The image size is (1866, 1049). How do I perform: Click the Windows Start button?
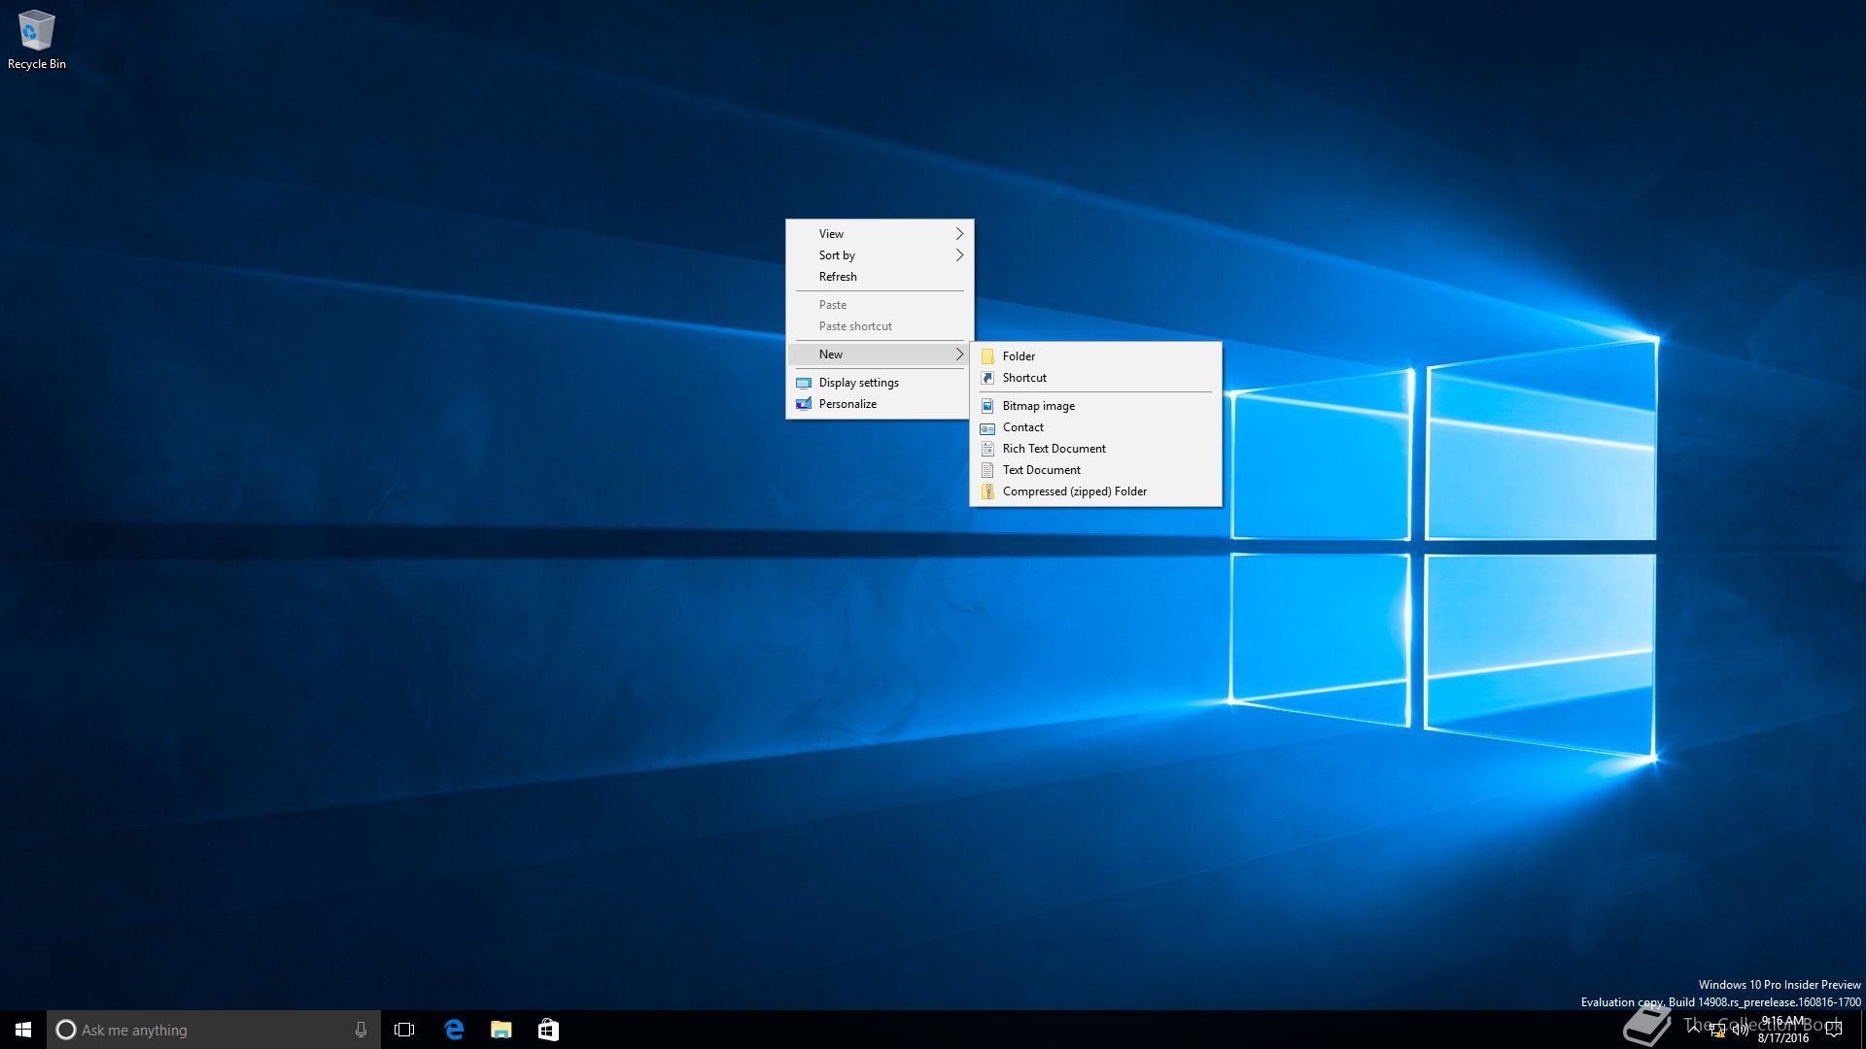(x=23, y=1030)
